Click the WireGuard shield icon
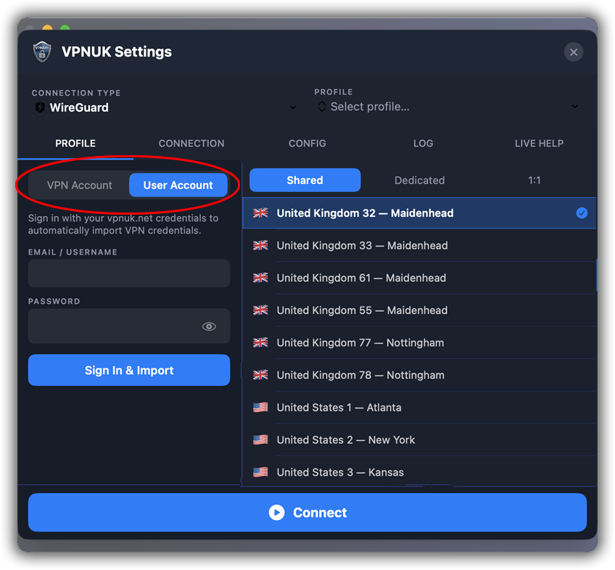 pos(40,107)
